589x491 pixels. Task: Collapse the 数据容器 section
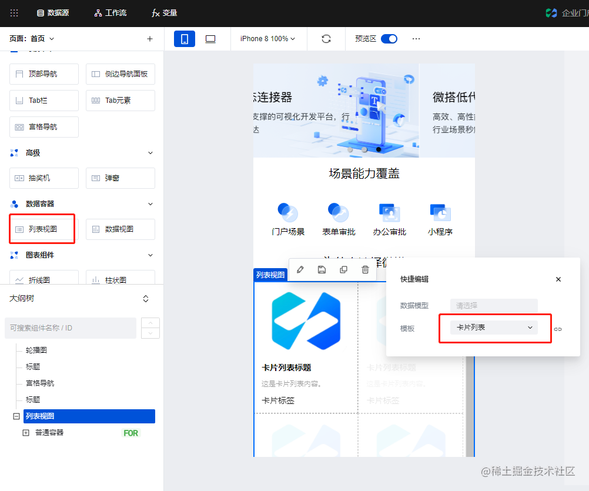click(150, 204)
